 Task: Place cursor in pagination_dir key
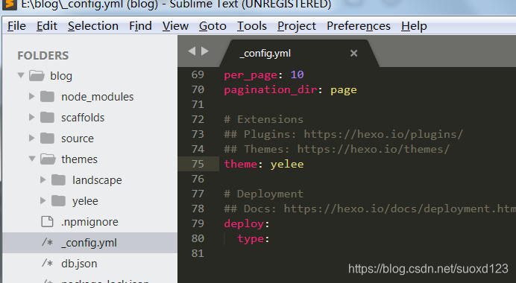271,89
